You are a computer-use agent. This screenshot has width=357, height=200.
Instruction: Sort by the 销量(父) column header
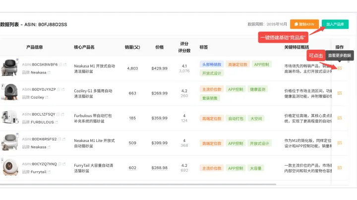tap(132, 47)
